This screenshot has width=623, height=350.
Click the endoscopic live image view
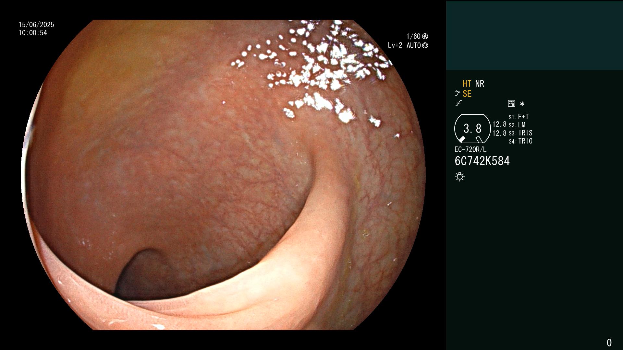pos(223,175)
